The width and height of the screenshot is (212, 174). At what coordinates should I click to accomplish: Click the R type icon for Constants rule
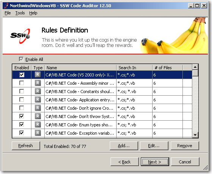pos(38,91)
